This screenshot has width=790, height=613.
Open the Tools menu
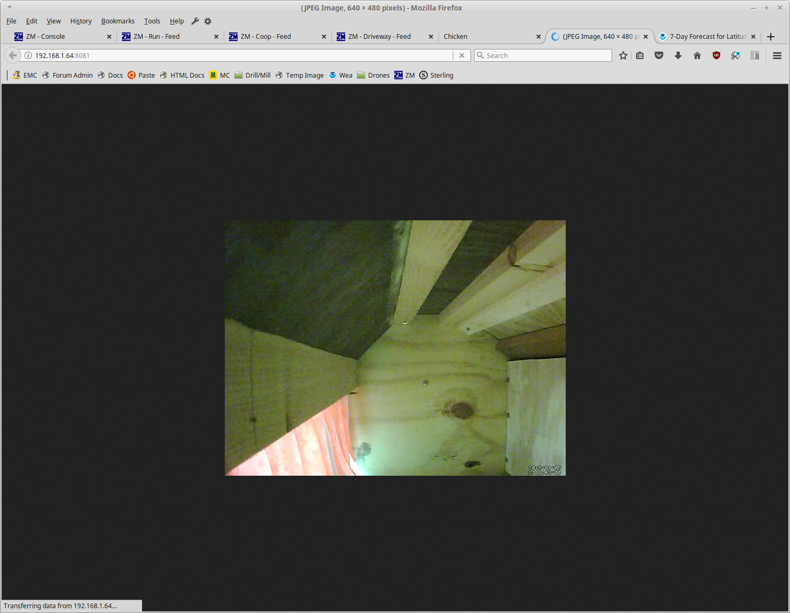(152, 21)
